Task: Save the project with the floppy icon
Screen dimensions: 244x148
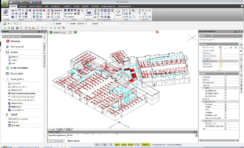Action: (x=13, y=28)
